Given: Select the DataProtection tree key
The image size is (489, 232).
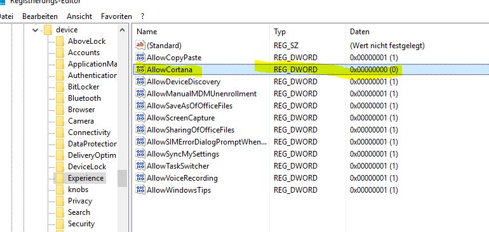Looking at the screenshot, I should click(92, 144).
